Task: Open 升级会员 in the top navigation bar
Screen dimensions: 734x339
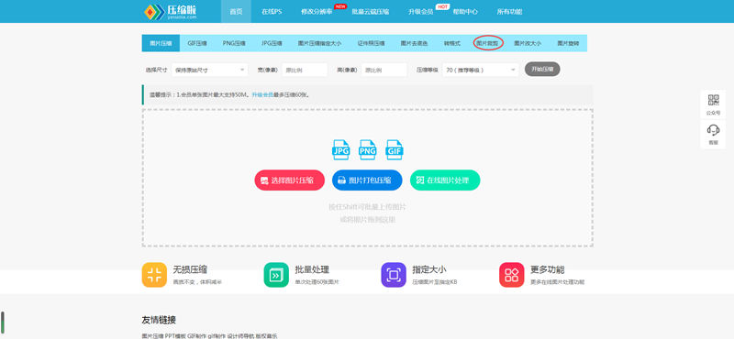Action: [x=420, y=12]
